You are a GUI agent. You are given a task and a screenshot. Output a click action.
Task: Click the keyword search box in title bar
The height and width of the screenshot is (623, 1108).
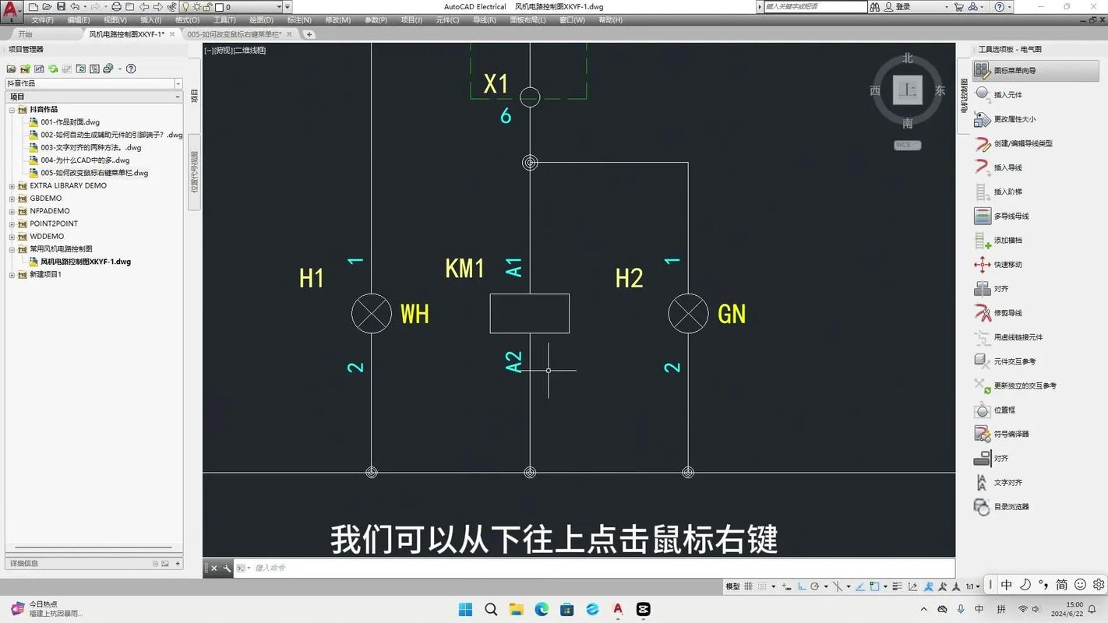(x=815, y=7)
